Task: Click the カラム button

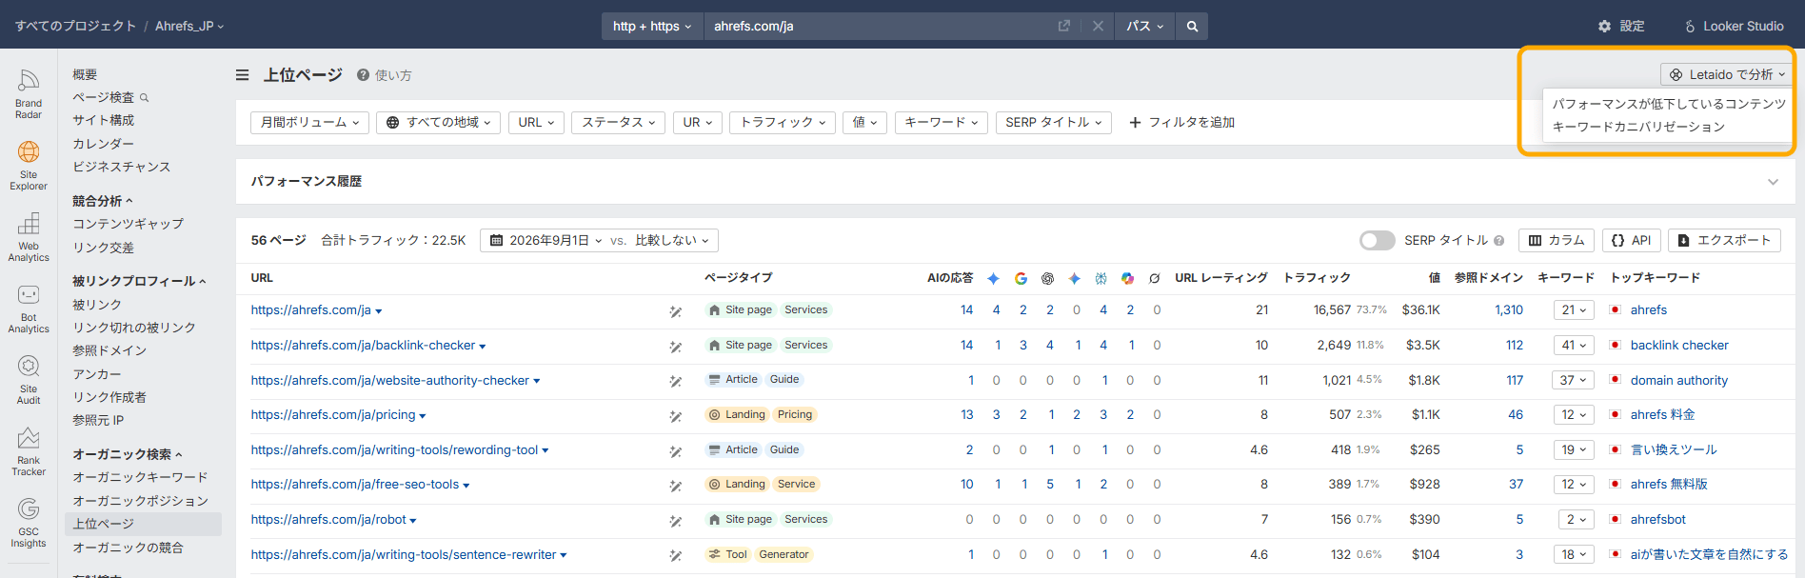Action: point(1557,240)
